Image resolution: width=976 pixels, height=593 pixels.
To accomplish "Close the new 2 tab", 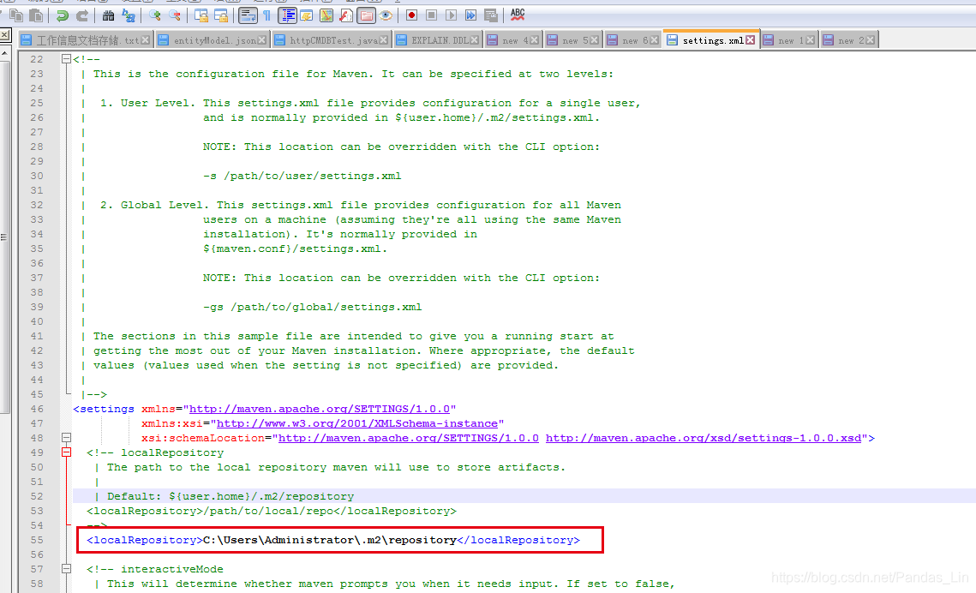I will point(871,40).
